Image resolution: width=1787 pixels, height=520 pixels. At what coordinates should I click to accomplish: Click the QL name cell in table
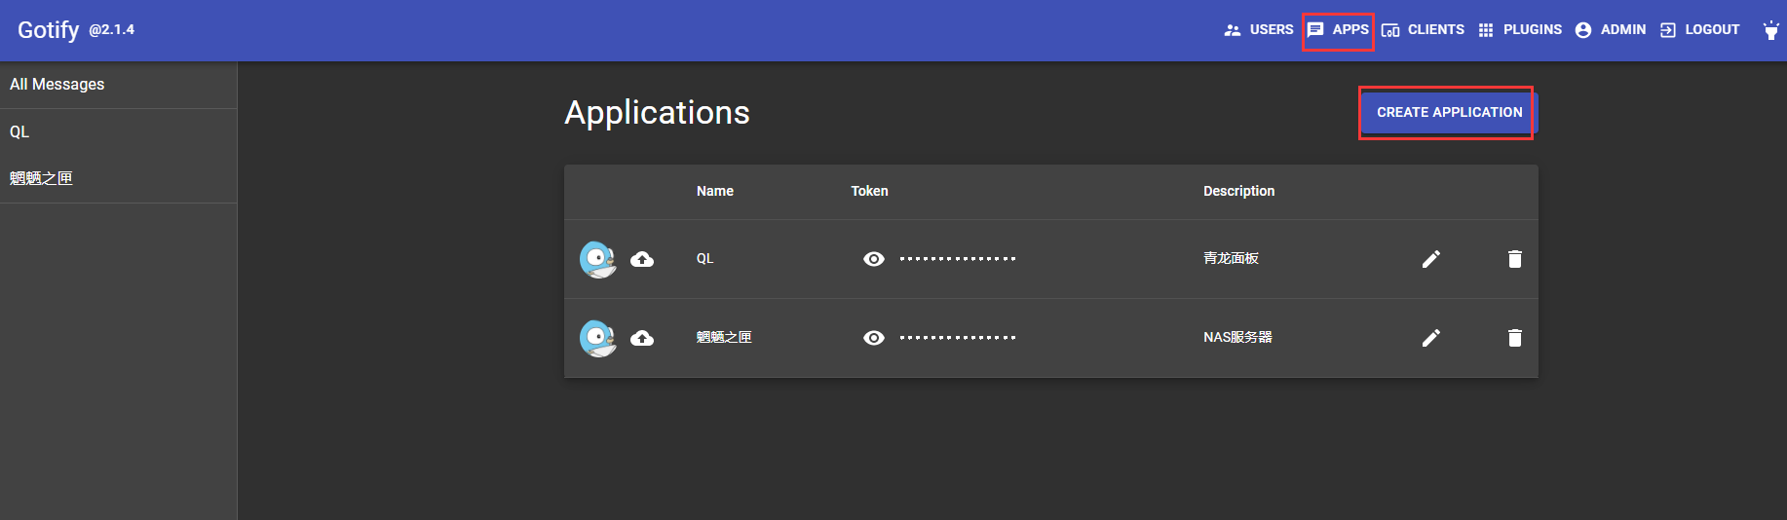704,259
